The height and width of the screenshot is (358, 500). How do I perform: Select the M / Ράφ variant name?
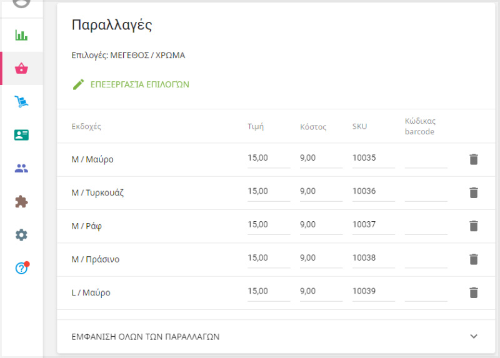[86, 226]
